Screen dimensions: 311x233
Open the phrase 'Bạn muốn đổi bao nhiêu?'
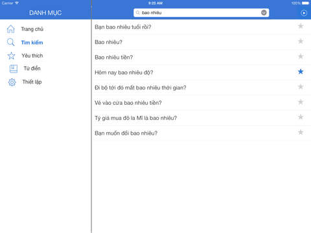(126, 133)
